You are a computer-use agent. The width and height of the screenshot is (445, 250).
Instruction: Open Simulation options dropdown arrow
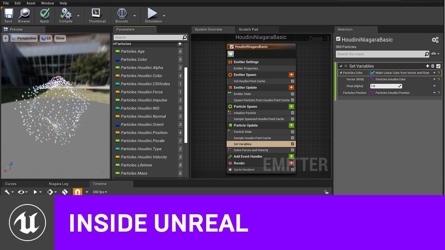pyautogui.click(x=164, y=16)
